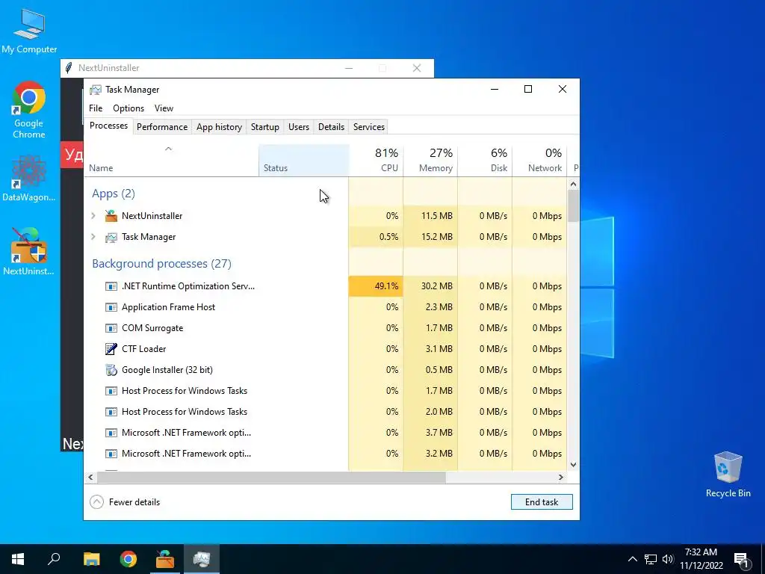Viewport: 765px width, 574px height.
Task: Collapse view with Fewer details
Action: coord(125,502)
